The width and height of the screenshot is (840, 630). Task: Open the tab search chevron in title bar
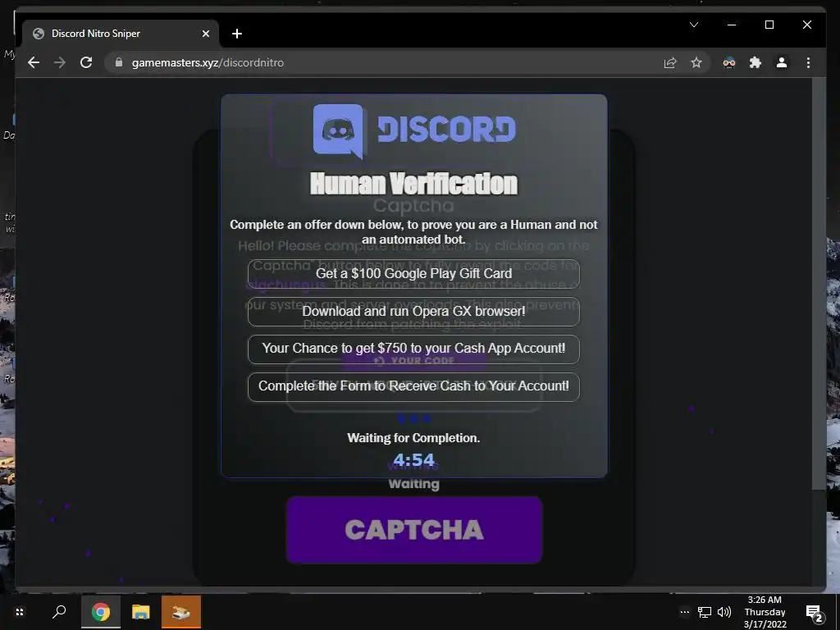pyautogui.click(x=694, y=25)
